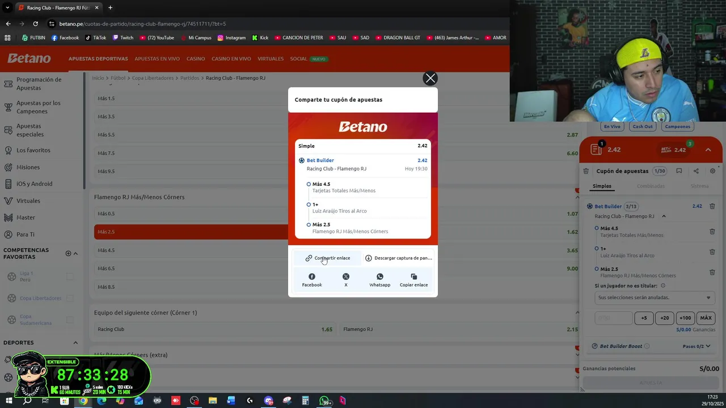Remove Bet Builder bet trash icon

(x=712, y=206)
